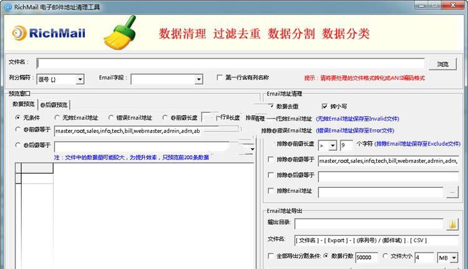Click 无效Email地址保存至Invalid文件 link text
Screen dimensions: 468x269
(358, 119)
